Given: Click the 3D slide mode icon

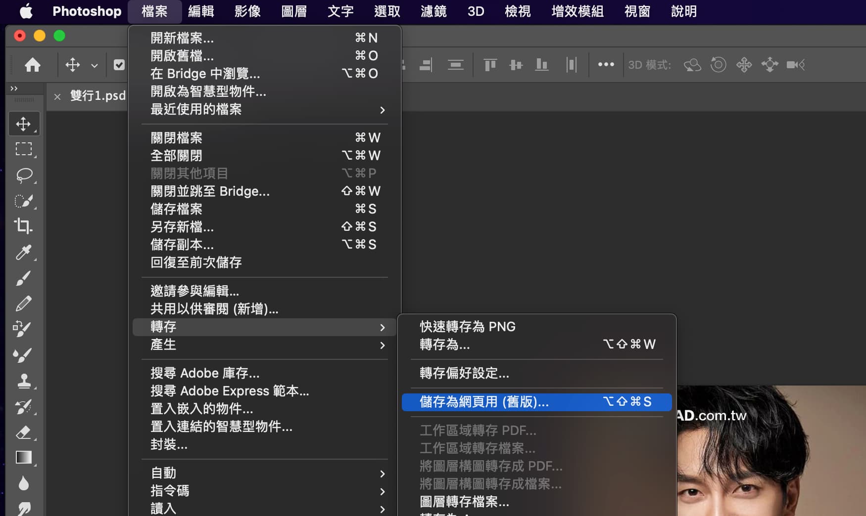Looking at the screenshot, I should [x=770, y=65].
